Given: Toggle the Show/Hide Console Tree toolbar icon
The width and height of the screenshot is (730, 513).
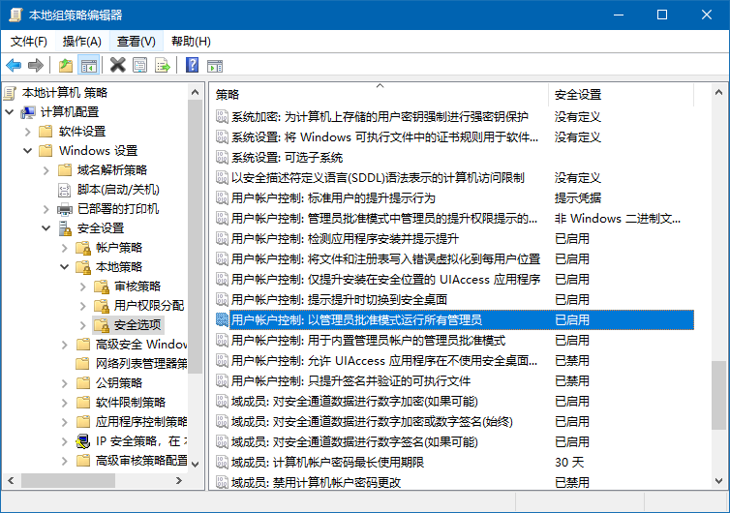Looking at the screenshot, I should coord(88,65).
